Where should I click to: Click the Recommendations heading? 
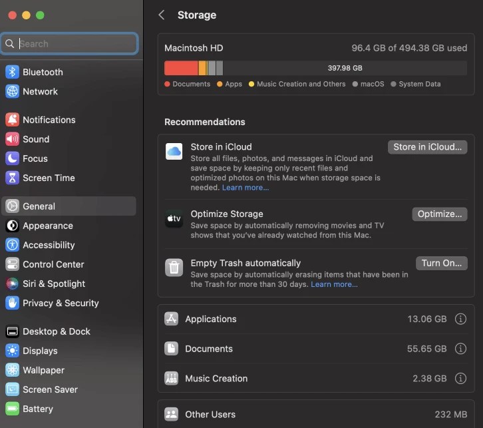(x=205, y=122)
